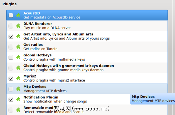Click the Global Hotkeys plugin icon
The image size is (175, 115).
coord(18,57)
